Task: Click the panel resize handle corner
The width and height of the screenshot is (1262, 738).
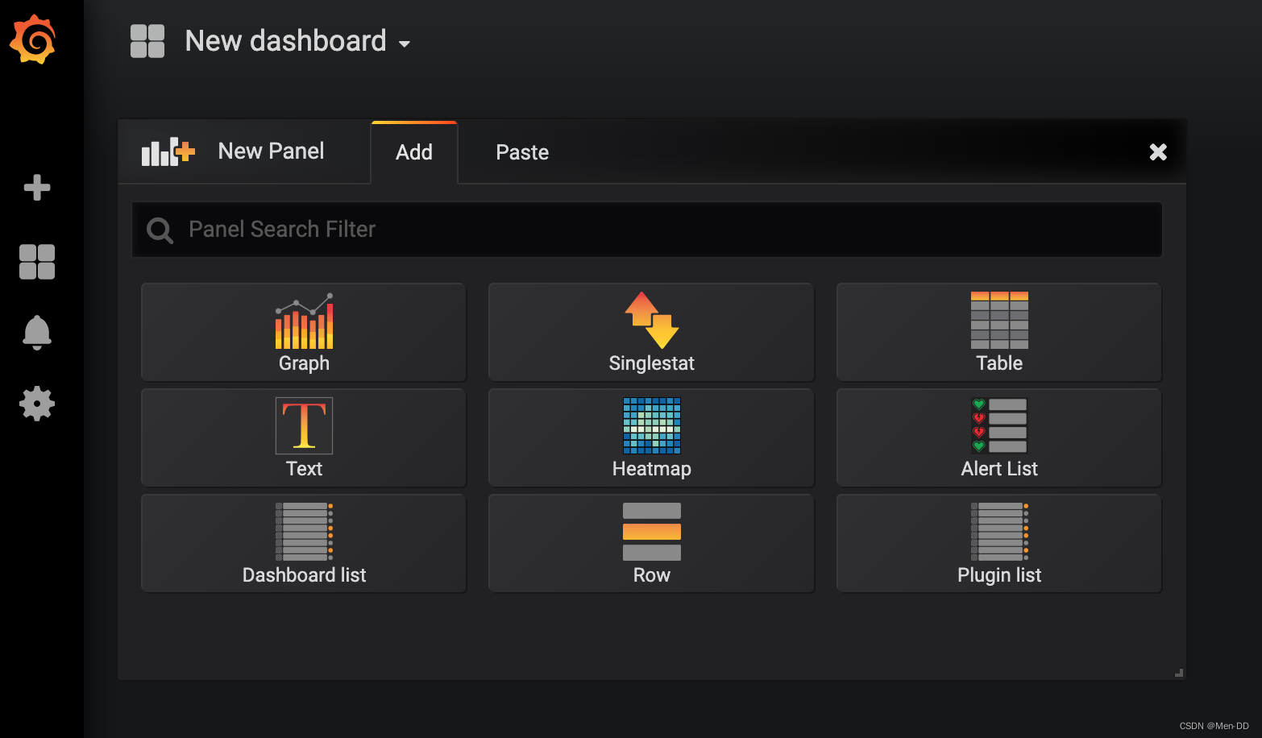Action: coord(1179,673)
